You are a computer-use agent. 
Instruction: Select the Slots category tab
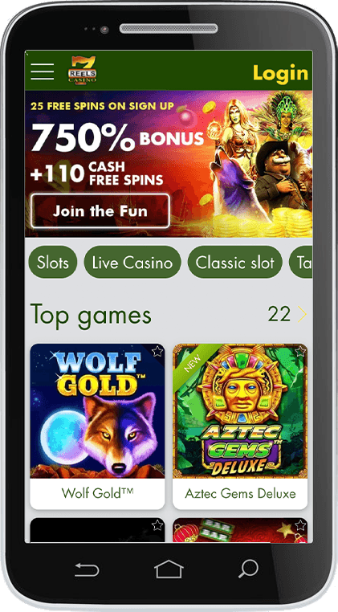click(x=53, y=263)
